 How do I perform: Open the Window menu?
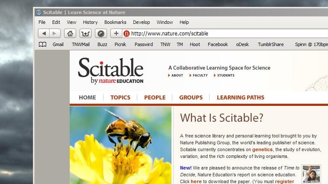165,22
